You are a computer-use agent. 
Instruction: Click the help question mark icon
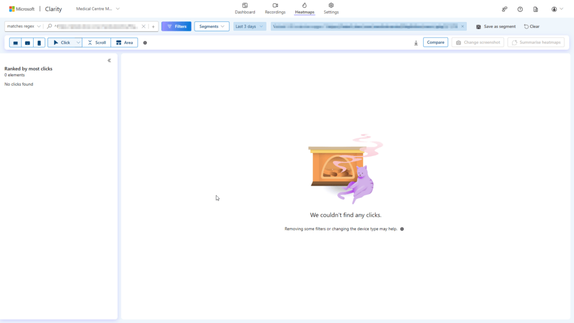[520, 9]
